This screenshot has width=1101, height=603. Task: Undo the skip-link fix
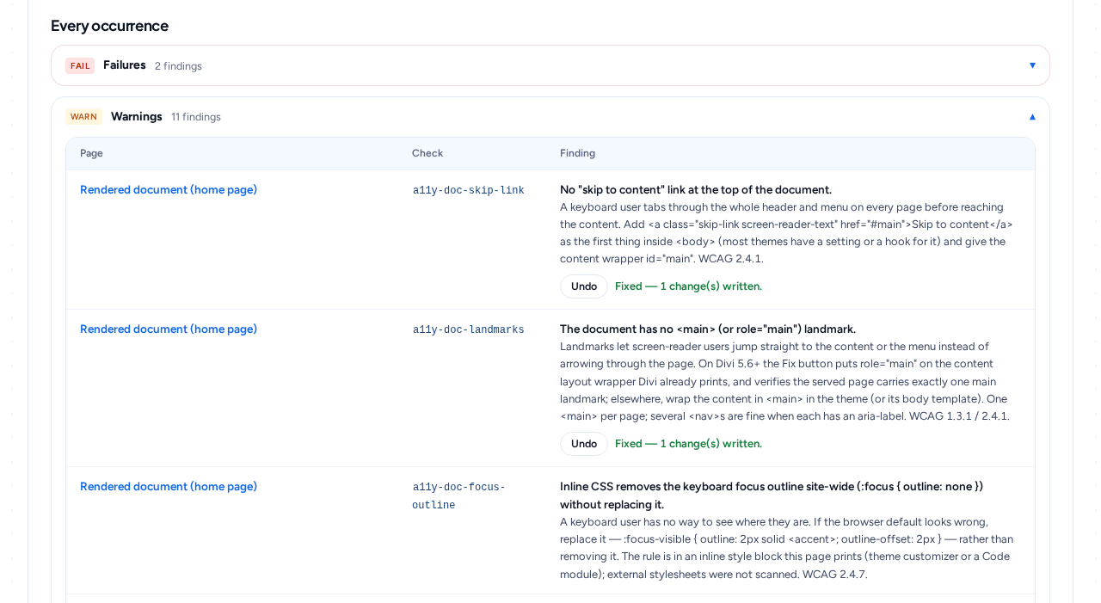(584, 286)
